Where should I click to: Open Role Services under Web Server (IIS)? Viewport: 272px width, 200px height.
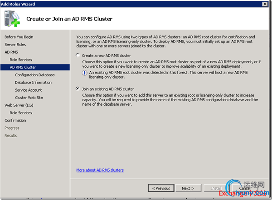point(21,113)
